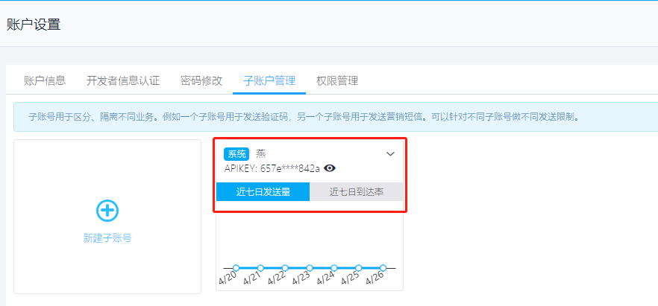
Task: Click the 系统 tag on the sub-account card
Action: coord(236,154)
